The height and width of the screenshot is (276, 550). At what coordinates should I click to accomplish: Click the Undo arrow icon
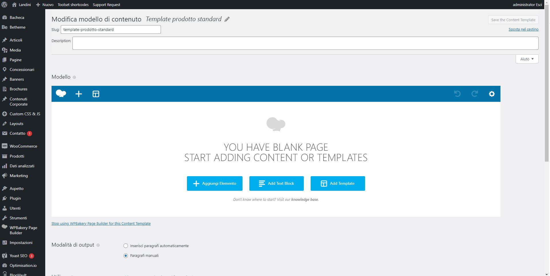point(457,94)
